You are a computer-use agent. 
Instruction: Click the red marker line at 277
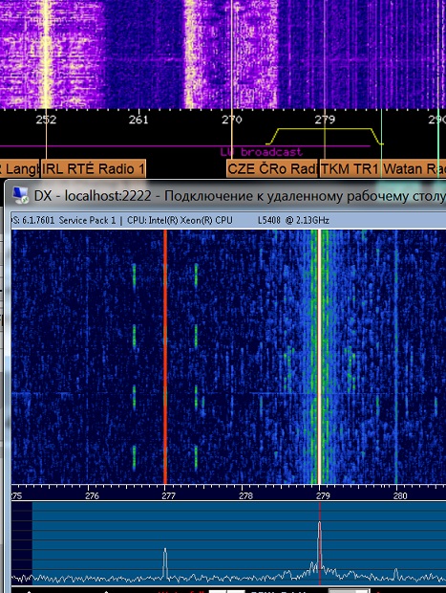pyautogui.click(x=165, y=357)
